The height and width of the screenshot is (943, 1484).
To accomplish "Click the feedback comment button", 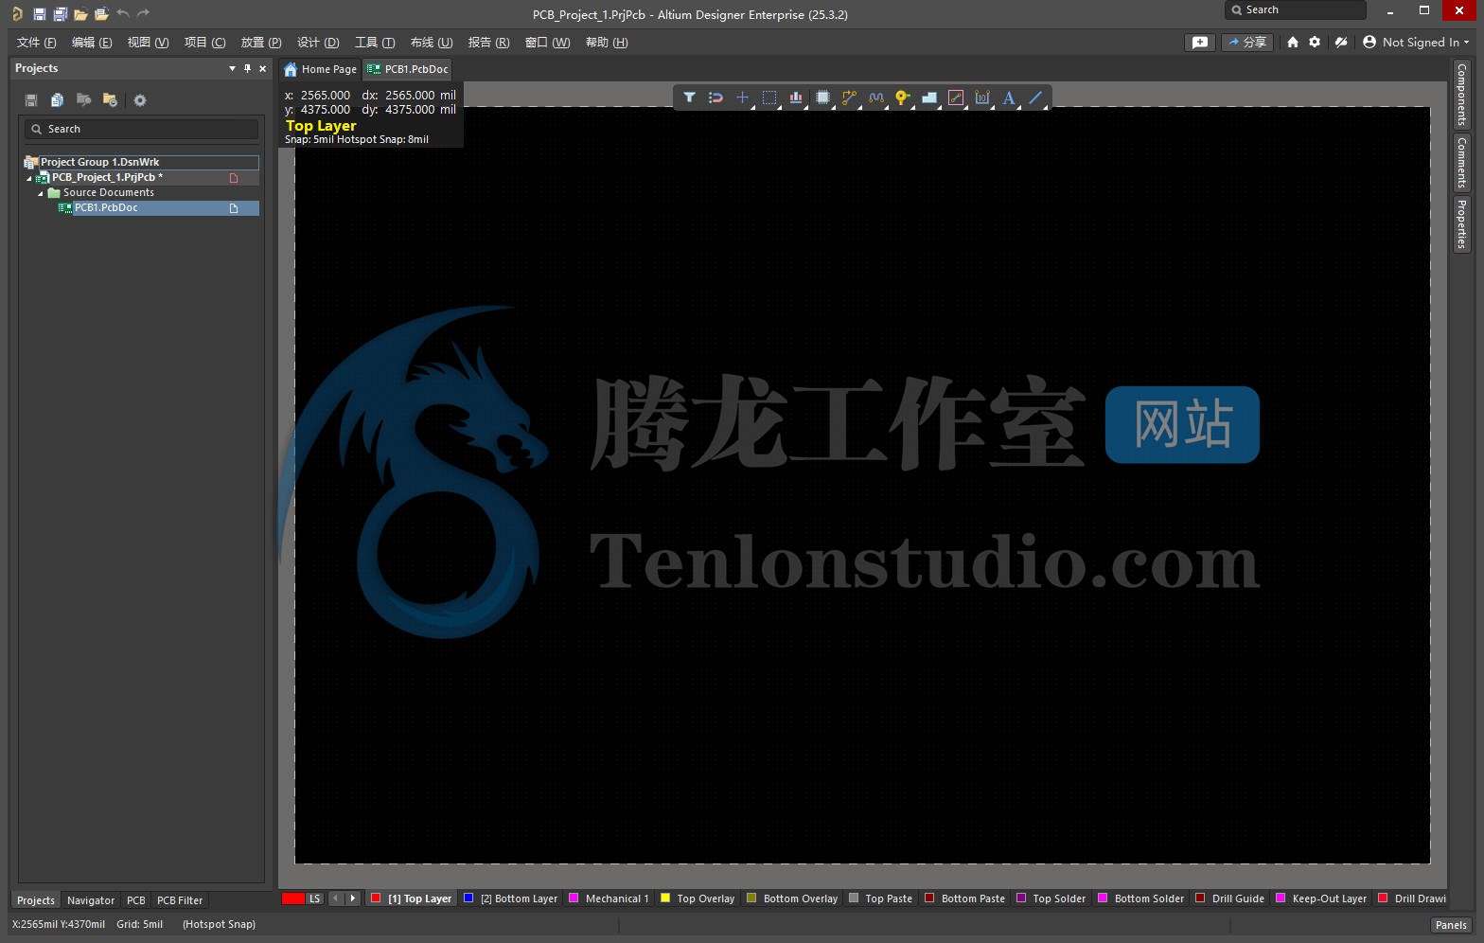I will tap(1200, 42).
